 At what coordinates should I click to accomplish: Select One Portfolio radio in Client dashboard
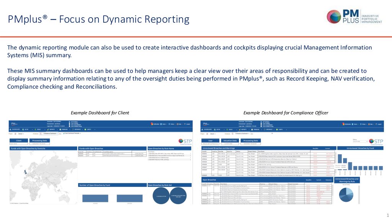click(x=70, y=123)
